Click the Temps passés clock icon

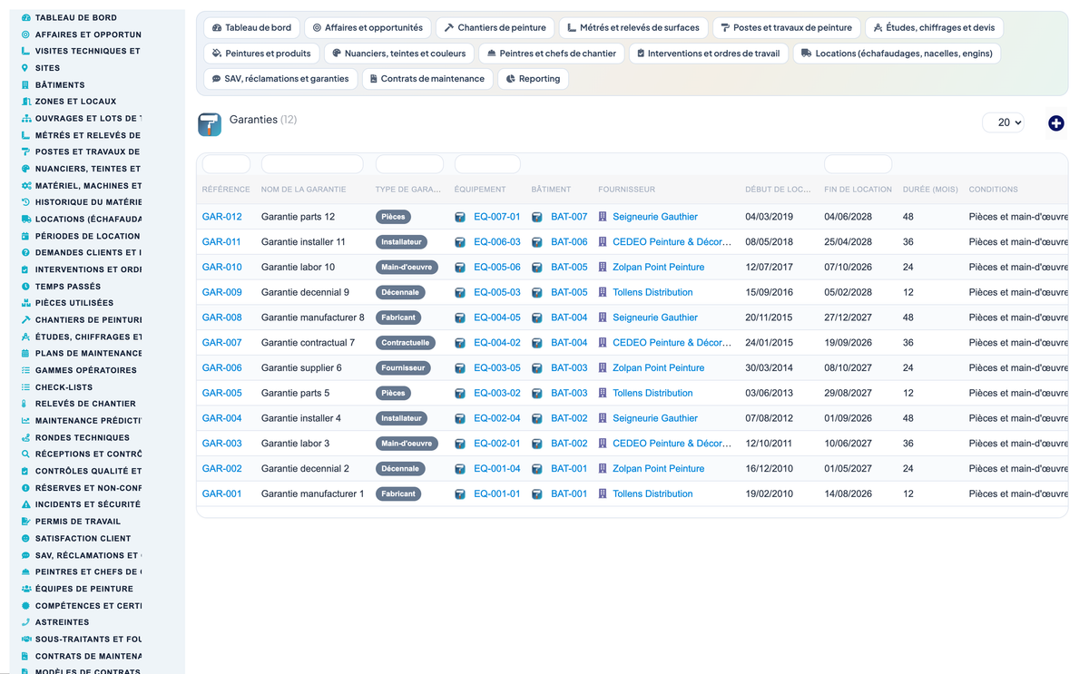tap(25, 286)
